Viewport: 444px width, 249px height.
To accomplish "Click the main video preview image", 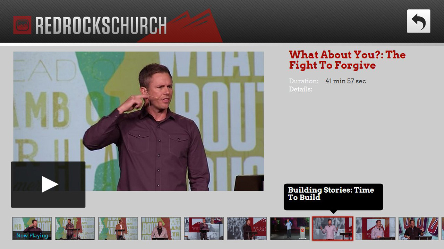I will tap(138, 121).
